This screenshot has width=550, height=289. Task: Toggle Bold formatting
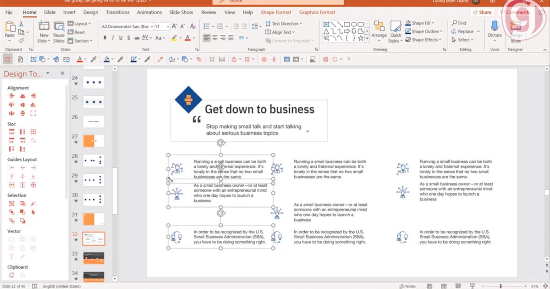pos(105,38)
